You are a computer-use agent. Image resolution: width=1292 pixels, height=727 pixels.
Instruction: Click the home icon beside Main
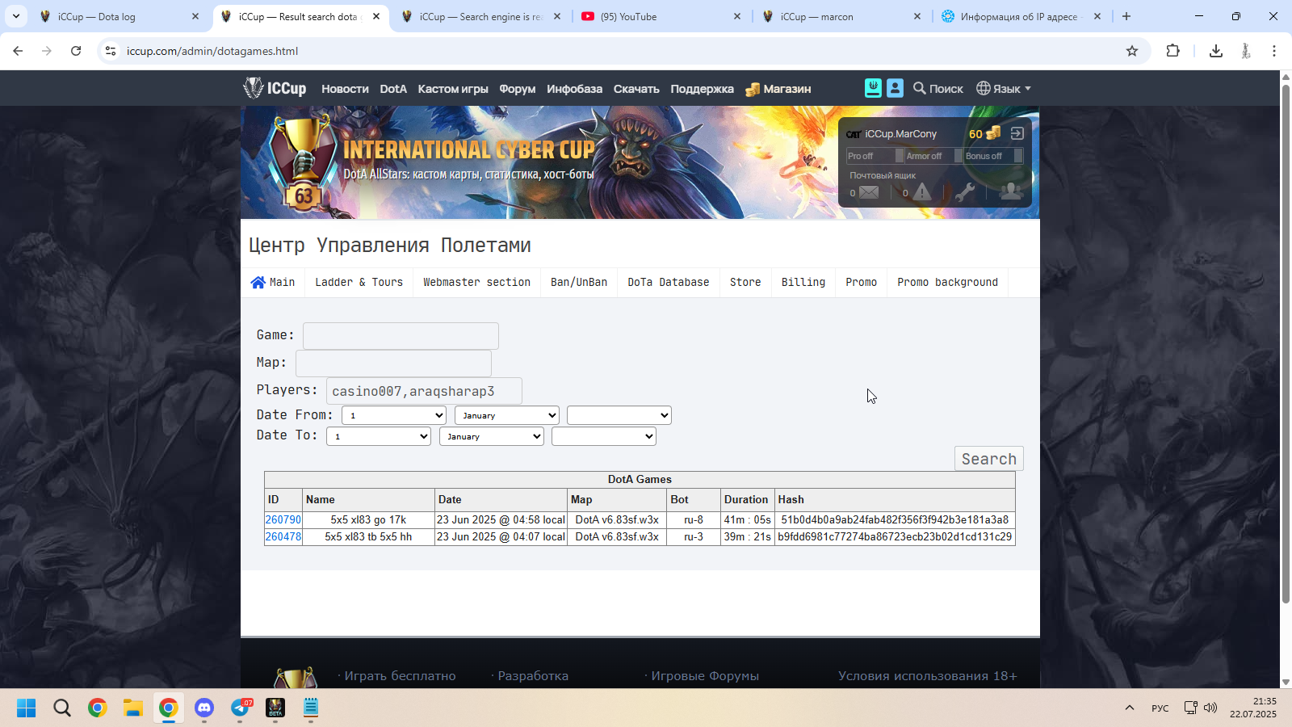(258, 282)
